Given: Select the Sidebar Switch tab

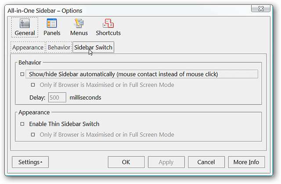Looking at the screenshot, I should pos(93,48).
